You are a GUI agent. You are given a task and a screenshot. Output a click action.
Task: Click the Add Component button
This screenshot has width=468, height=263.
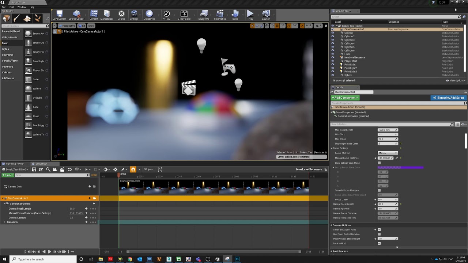[x=345, y=98]
